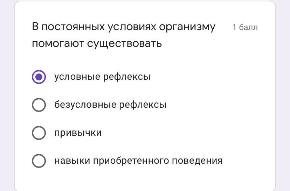Click the lavender background right of the card
The height and width of the screenshot is (191, 290).
click(x=283, y=95)
